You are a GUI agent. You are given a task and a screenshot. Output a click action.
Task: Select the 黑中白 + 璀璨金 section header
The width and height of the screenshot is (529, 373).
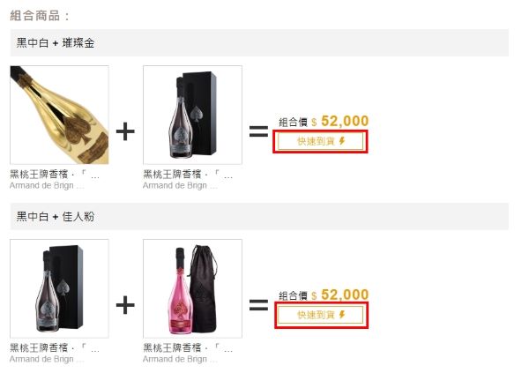click(259, 43)
